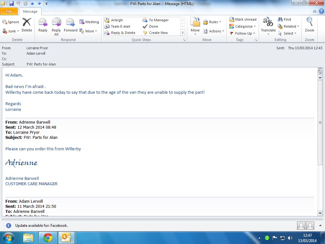Run the Arleigh quick step
Image resolution: width=325 pixels, height=244 pixels.
point(114,20)
